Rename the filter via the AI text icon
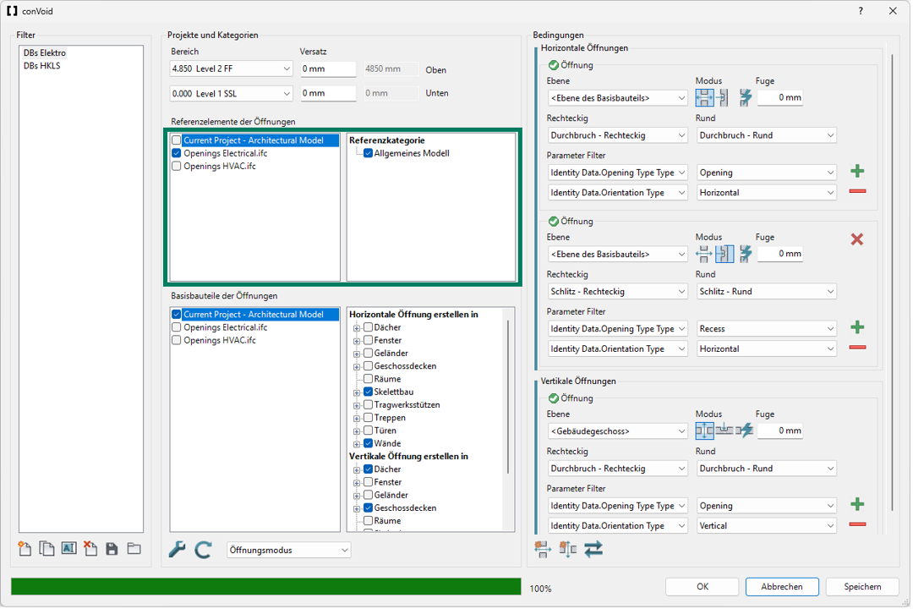The width and height of the screenshot is (913, 609). (68, 549)
